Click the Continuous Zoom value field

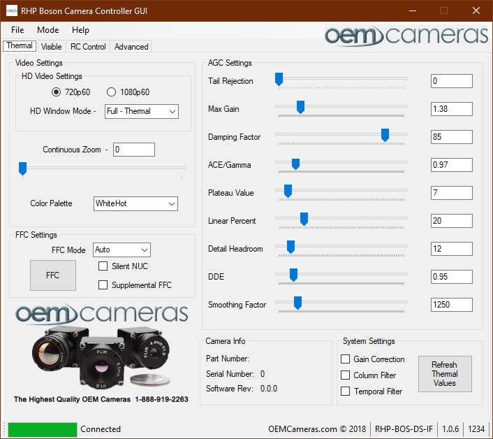tap(134, 150)
